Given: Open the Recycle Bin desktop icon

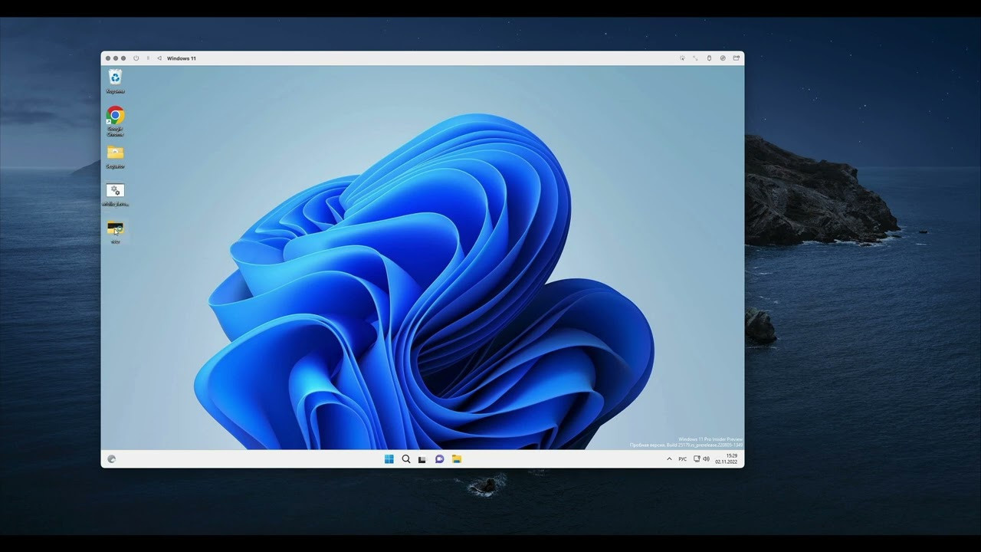Looking at the screenshot, I should point(115,77).
